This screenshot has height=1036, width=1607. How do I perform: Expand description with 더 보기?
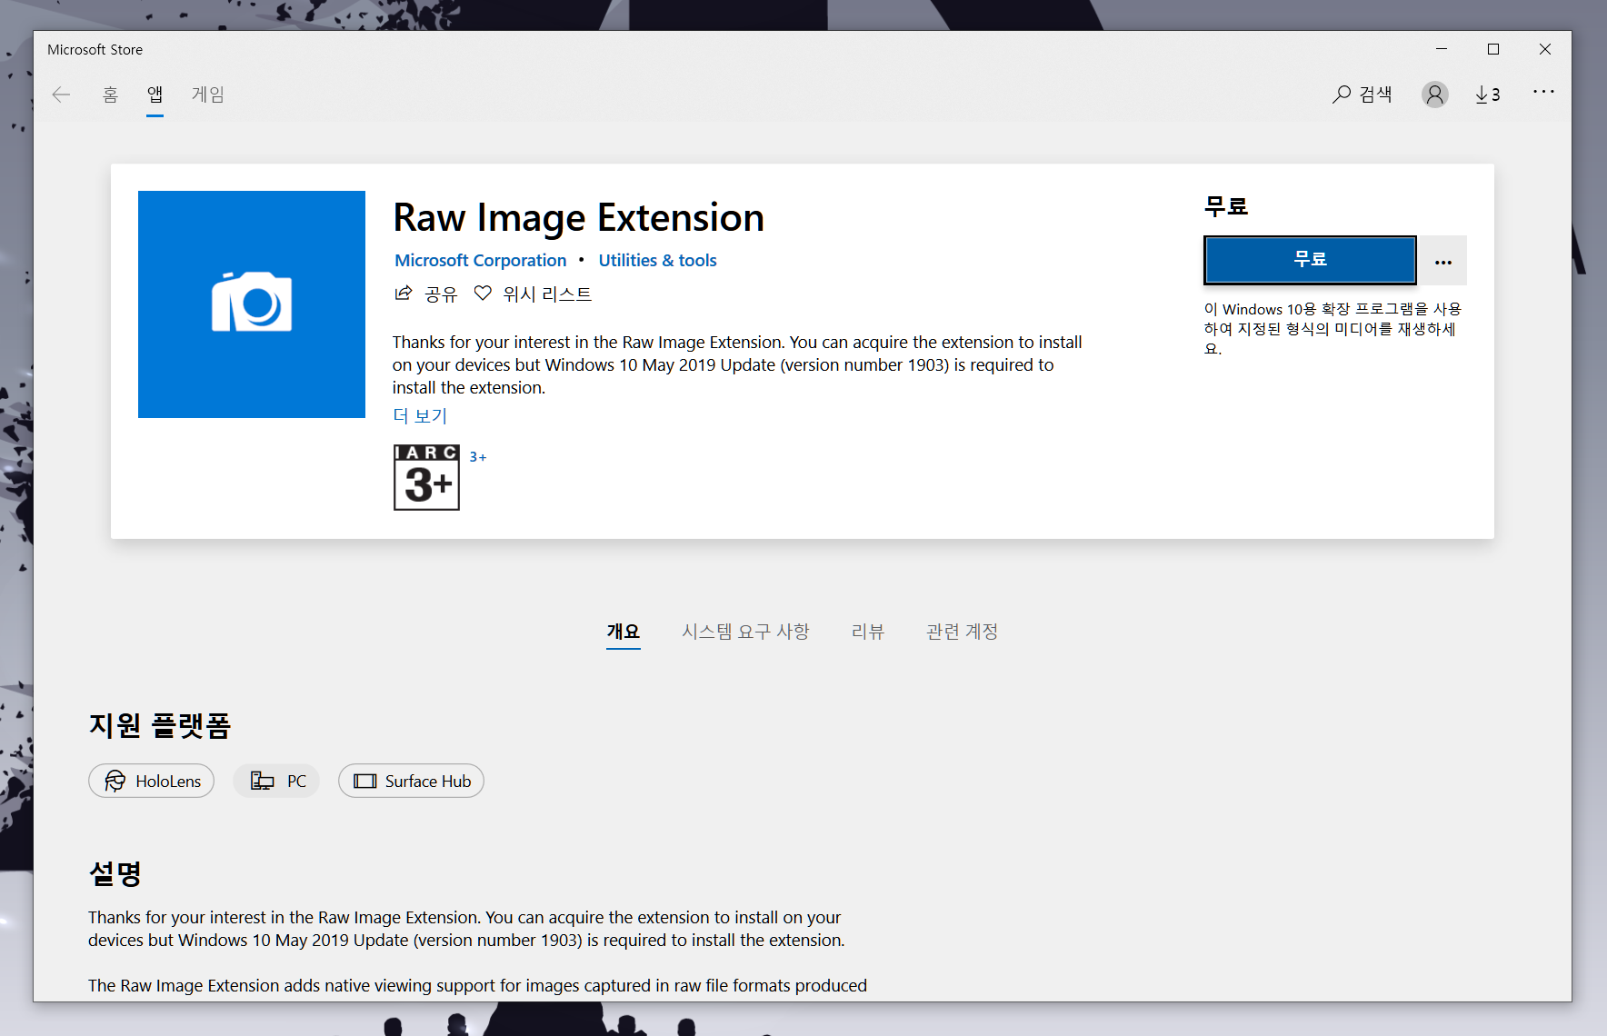click(420, 416)
